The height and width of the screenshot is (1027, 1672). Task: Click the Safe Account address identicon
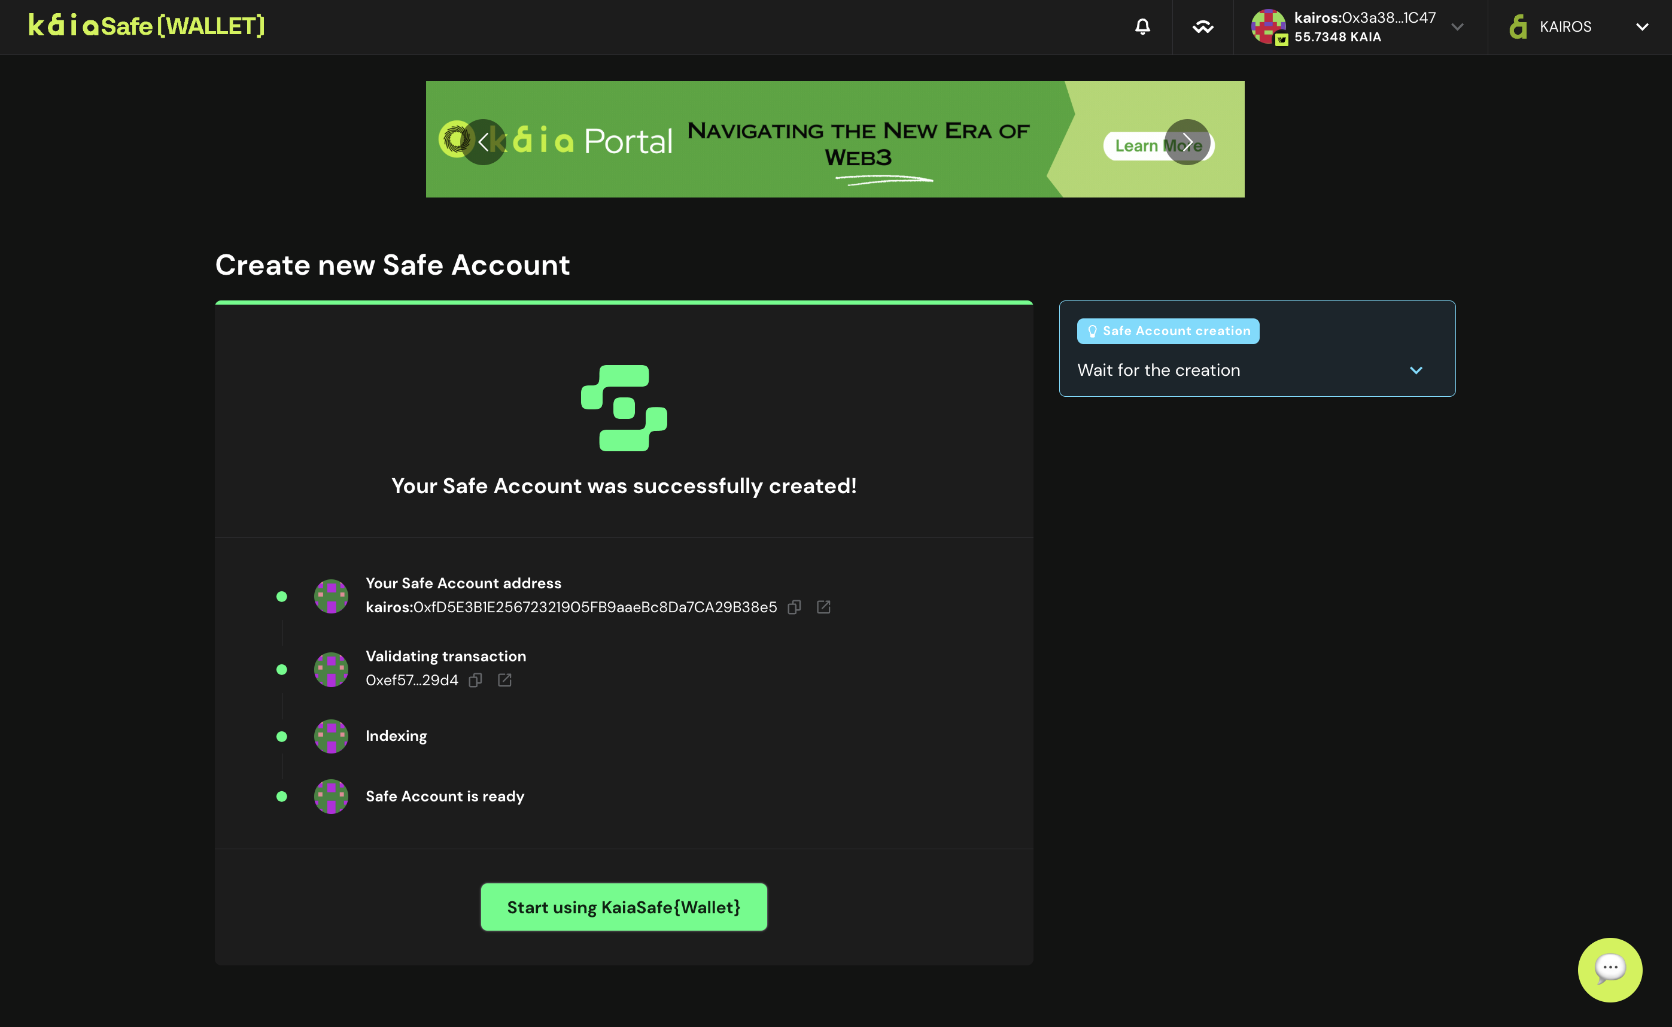point(331,595)
